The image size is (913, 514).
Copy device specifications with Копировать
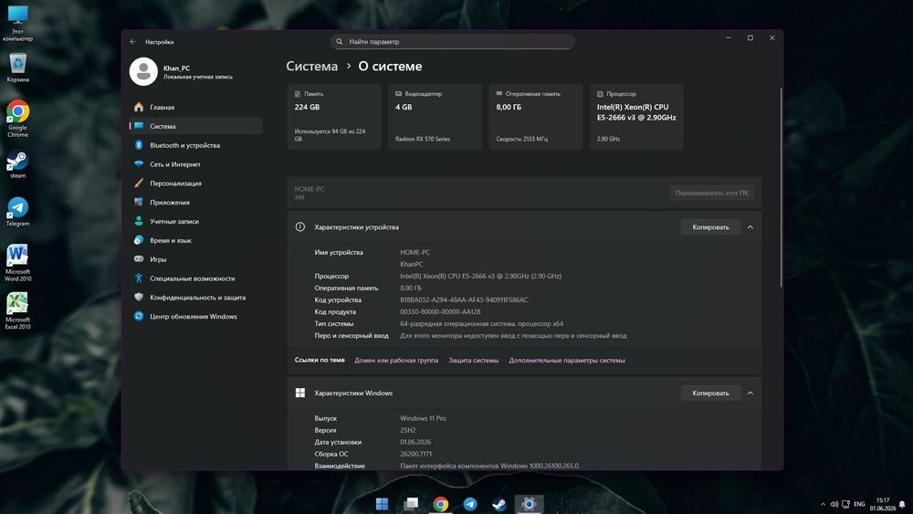pyautogui.click(x=710, y=227)
